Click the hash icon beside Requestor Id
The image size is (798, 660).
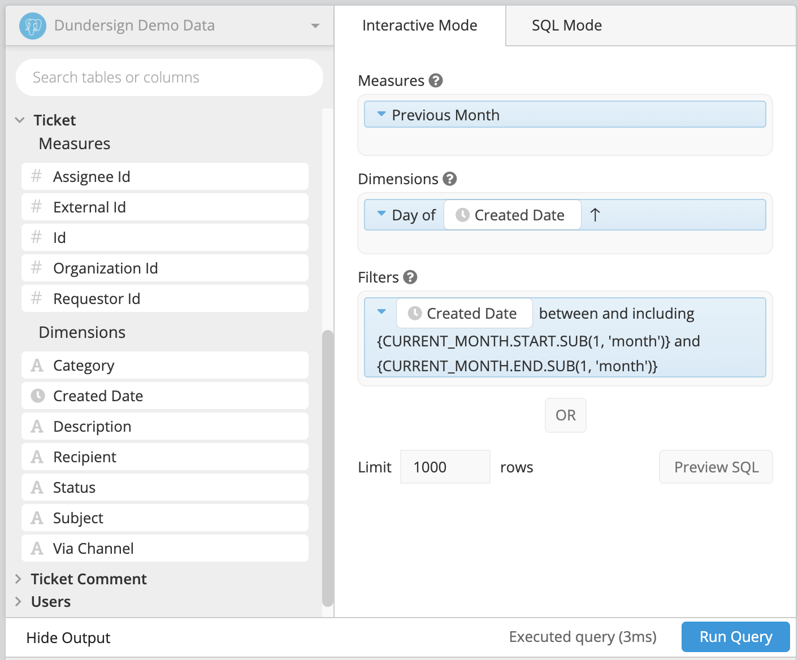click(x=37, y=298)
